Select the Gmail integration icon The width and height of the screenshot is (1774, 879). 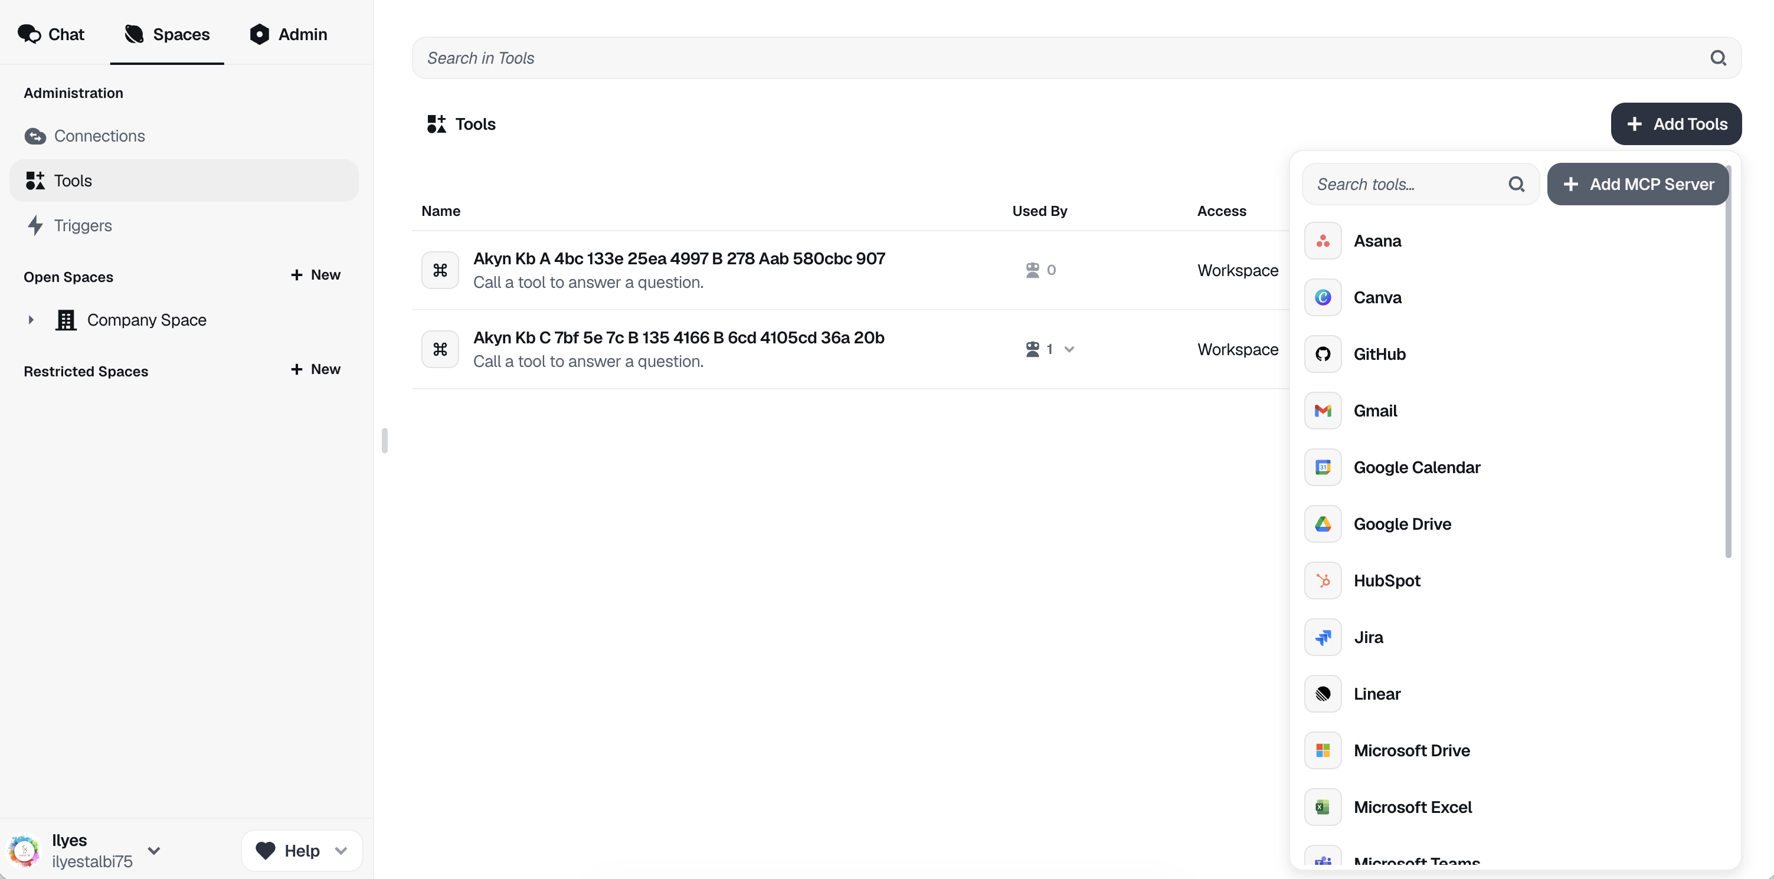pos(1322,410)
